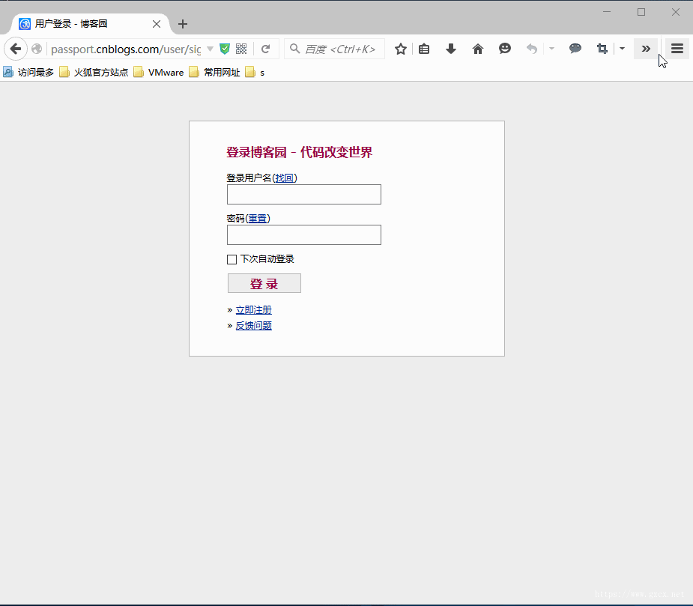The width and height of the screenshot is (693, 606).
Task: Close the 用户登录 - 博客园 tab
Action: [157, 24]
